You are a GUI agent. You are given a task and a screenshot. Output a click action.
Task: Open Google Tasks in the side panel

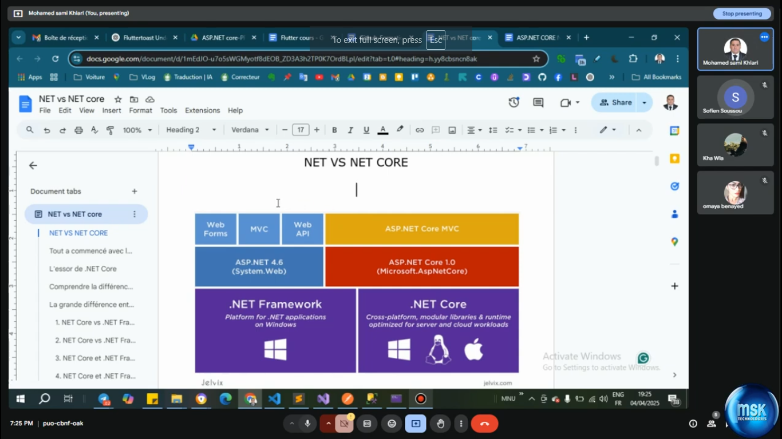point(675,186)
